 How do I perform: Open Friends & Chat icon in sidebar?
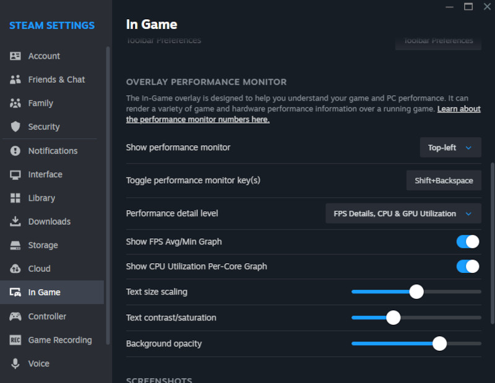coord(15,80)
